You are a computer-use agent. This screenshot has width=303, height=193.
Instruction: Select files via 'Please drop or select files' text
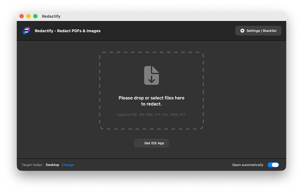152,101
